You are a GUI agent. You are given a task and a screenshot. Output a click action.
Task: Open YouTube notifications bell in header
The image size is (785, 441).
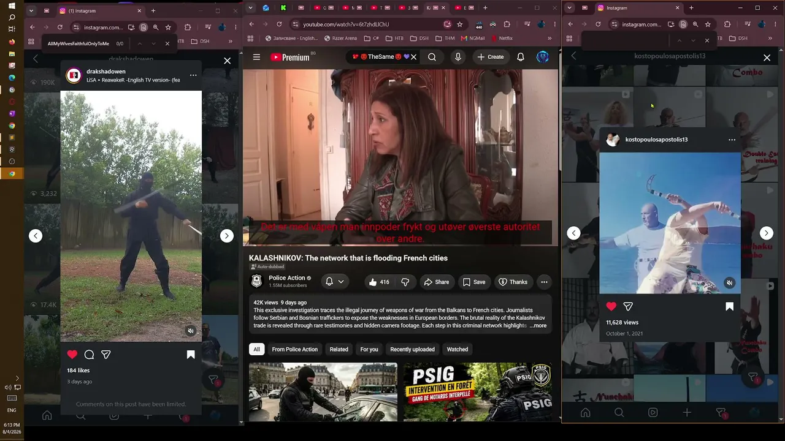click(x=521, y=57)
